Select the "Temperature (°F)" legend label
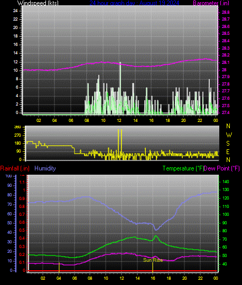 click(183, 168)
